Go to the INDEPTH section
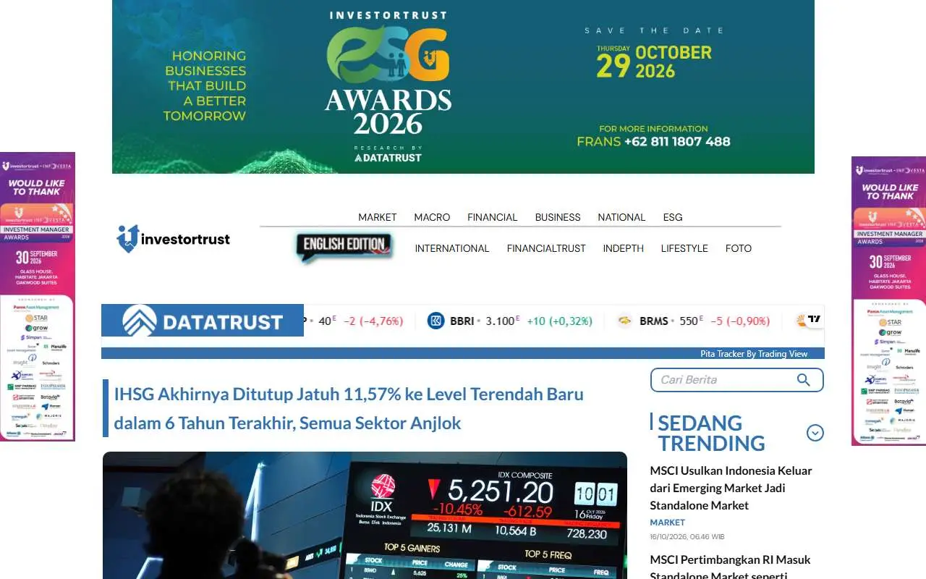The width and height of the screenshot is (926, 579). point(624,248)
